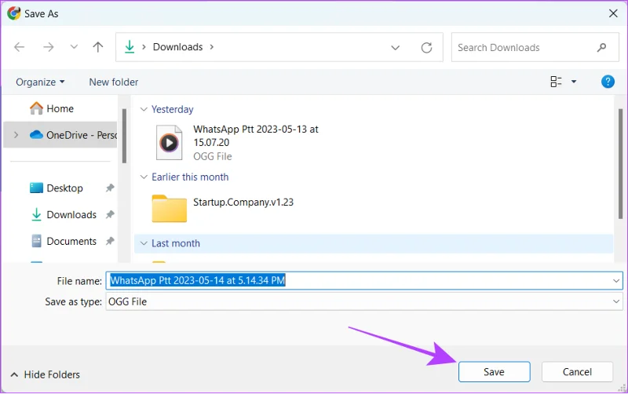Image resolution: width=628 pixels, height=394 pixels.
Task: Refresh the Downloads folder view
Action: (426, 48)
